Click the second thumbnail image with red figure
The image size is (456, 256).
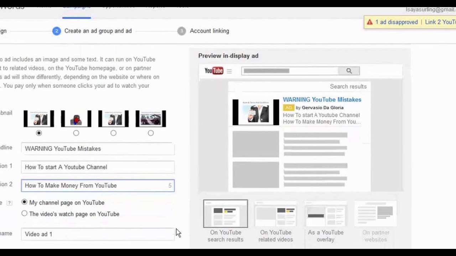(x=76, y=119)
